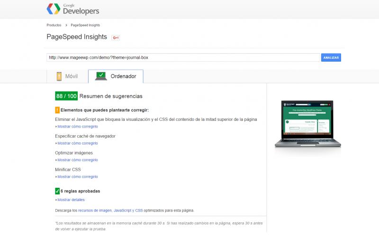Click the 'Optimizar imágenes' text
Viewport: 379px width, 238px height.
click(74, 153)
